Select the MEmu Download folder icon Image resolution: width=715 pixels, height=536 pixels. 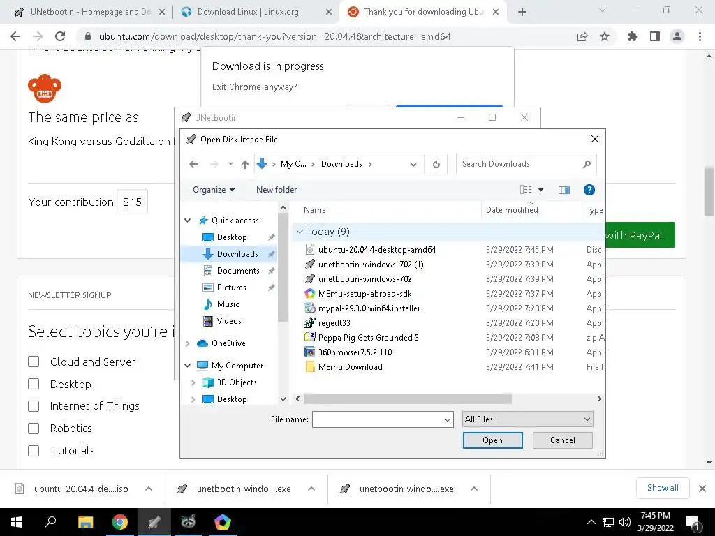[x=310, y=367]
